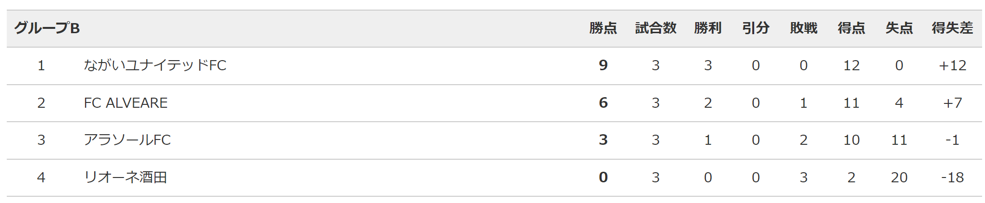
Task: Click the -18 goal difference cell
Action: [x=952, y=178]
